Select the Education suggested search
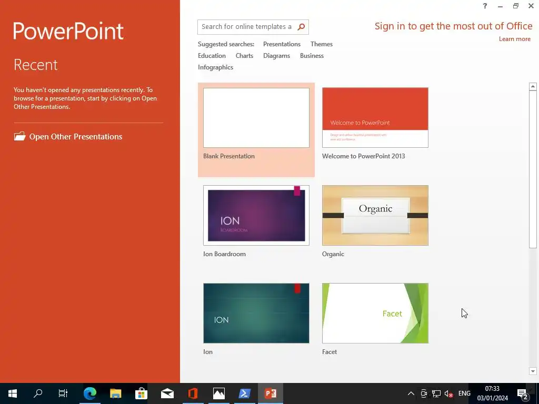This screenshot has height=404, width=539. coord(212,56)
